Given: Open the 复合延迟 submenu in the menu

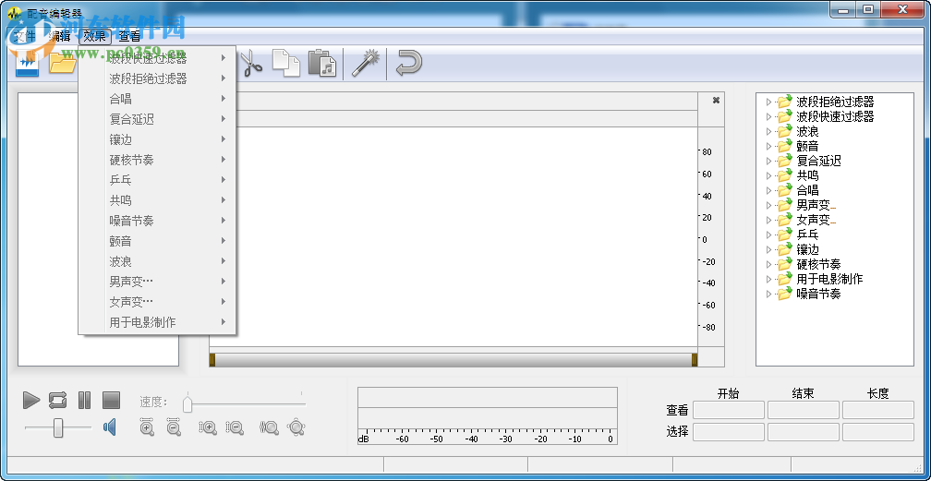Looking at the screenshot, I should [x=157, y=119].
